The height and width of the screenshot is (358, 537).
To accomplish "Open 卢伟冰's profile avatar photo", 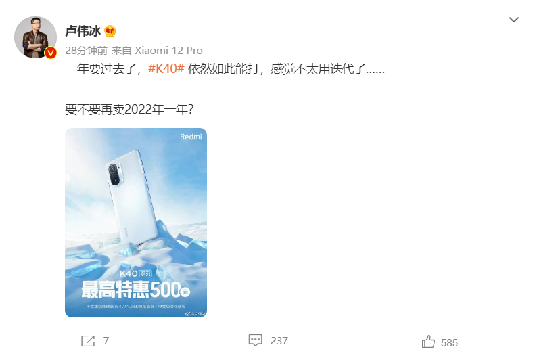I will point(35,37).
